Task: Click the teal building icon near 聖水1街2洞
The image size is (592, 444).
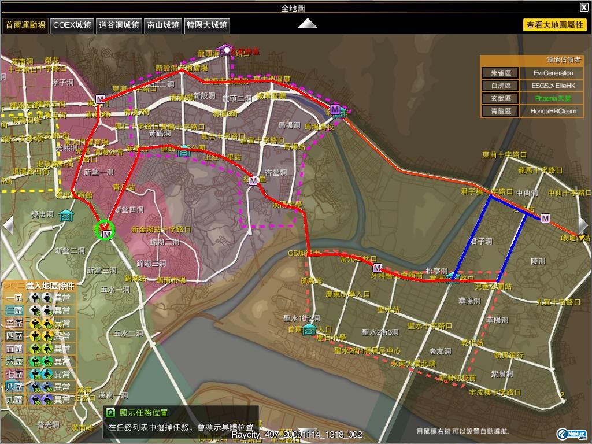Action: (309, 329)
